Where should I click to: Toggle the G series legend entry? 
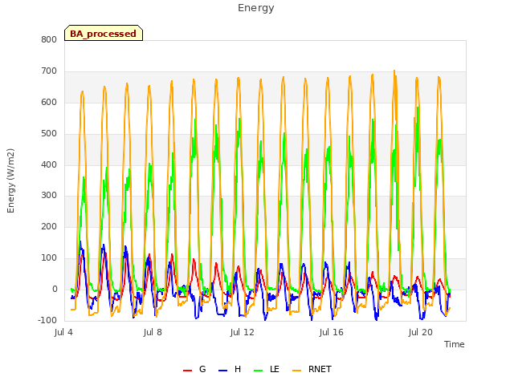tap(194, 369)
